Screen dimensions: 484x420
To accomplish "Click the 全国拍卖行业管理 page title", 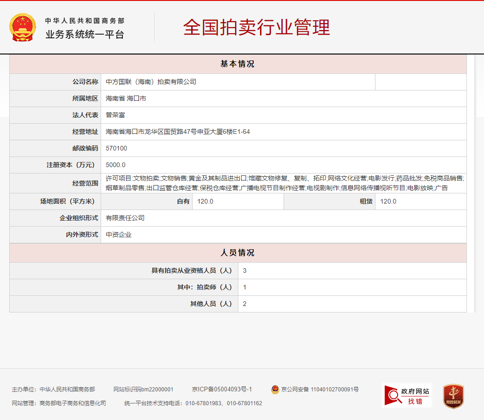I will [256, 28].
